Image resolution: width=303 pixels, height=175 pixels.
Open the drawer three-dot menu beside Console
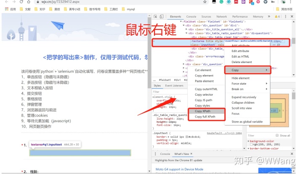(155, 154)
